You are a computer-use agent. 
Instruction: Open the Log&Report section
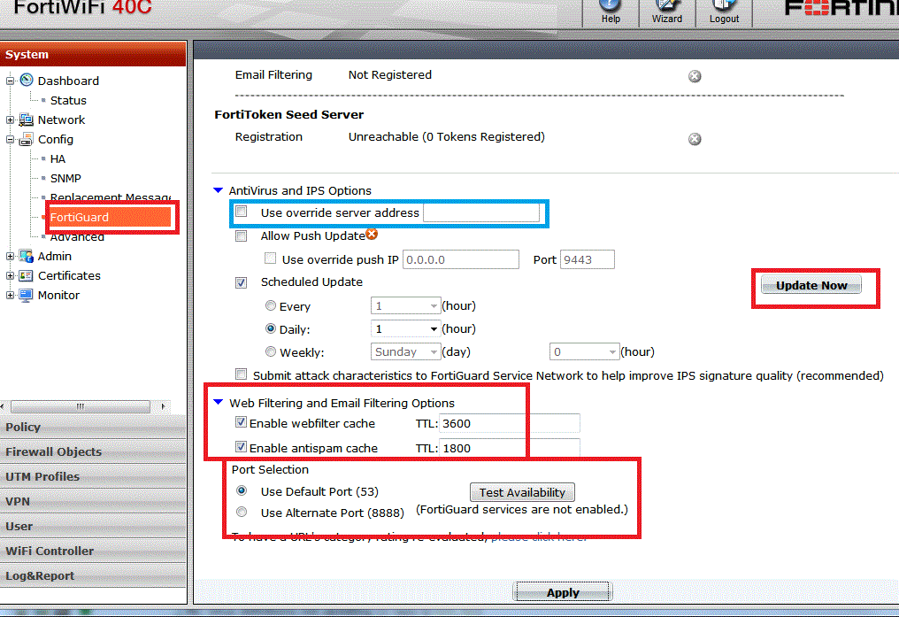[x=93, y=575]
